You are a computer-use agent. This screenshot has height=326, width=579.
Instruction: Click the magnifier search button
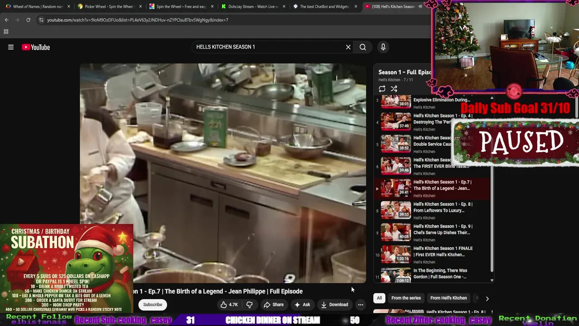click(x=363, y=47)
